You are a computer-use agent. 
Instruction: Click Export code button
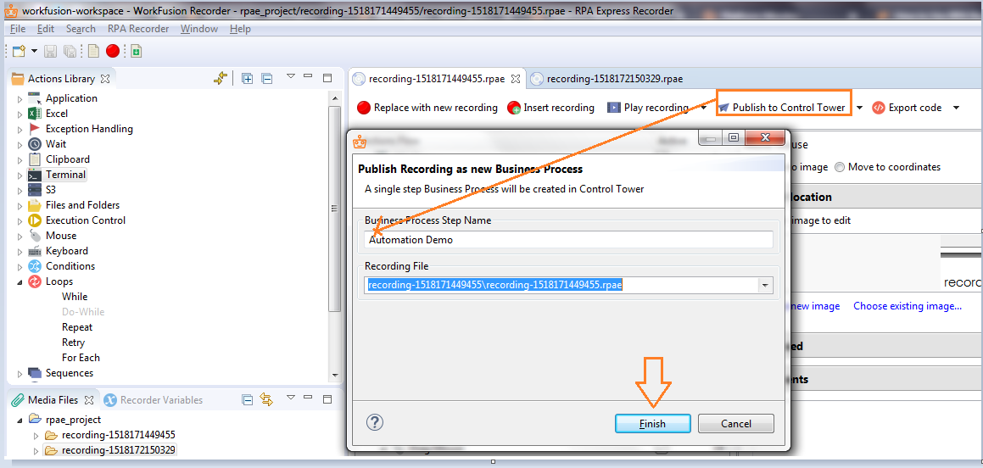pos(907,108)
